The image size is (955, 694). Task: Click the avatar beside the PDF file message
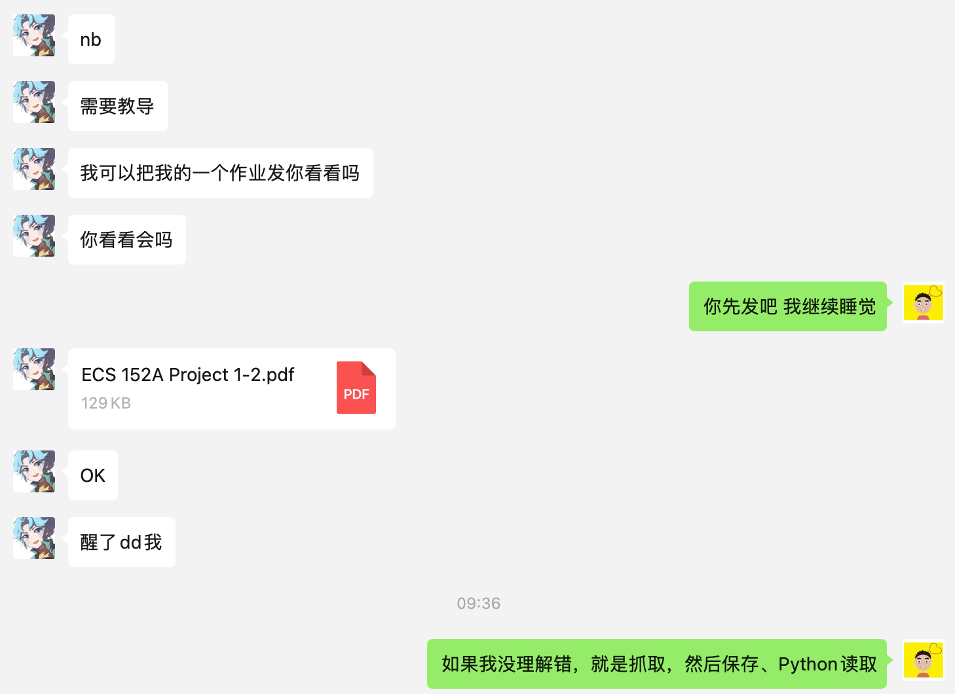(34, 369)
